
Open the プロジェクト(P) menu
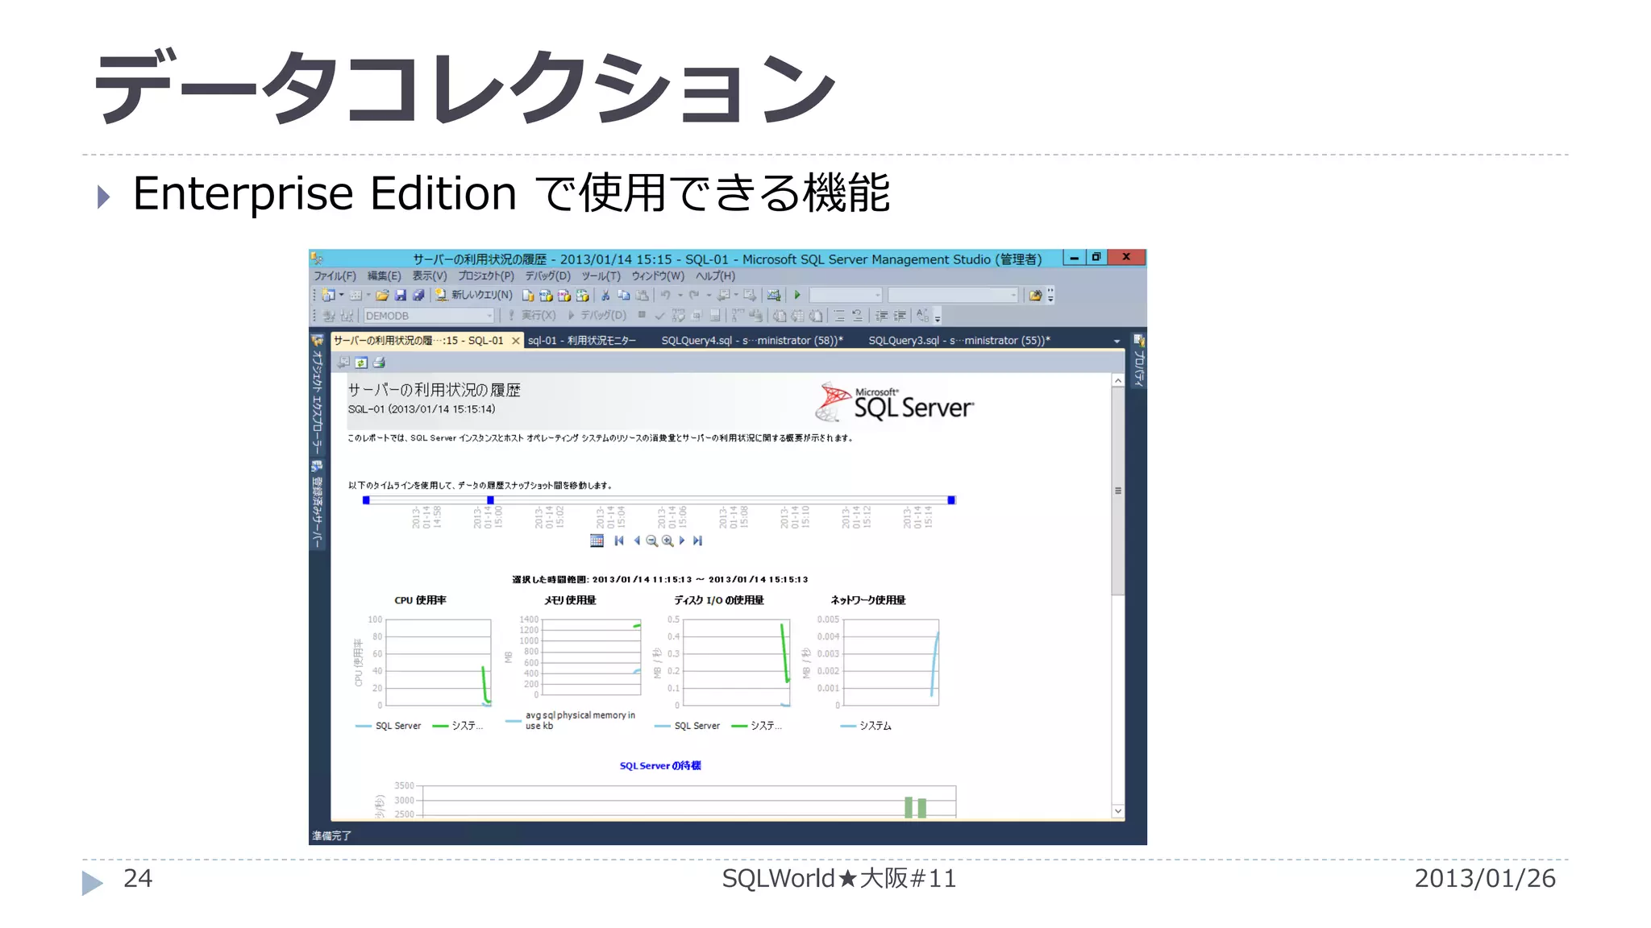(486, 276)
